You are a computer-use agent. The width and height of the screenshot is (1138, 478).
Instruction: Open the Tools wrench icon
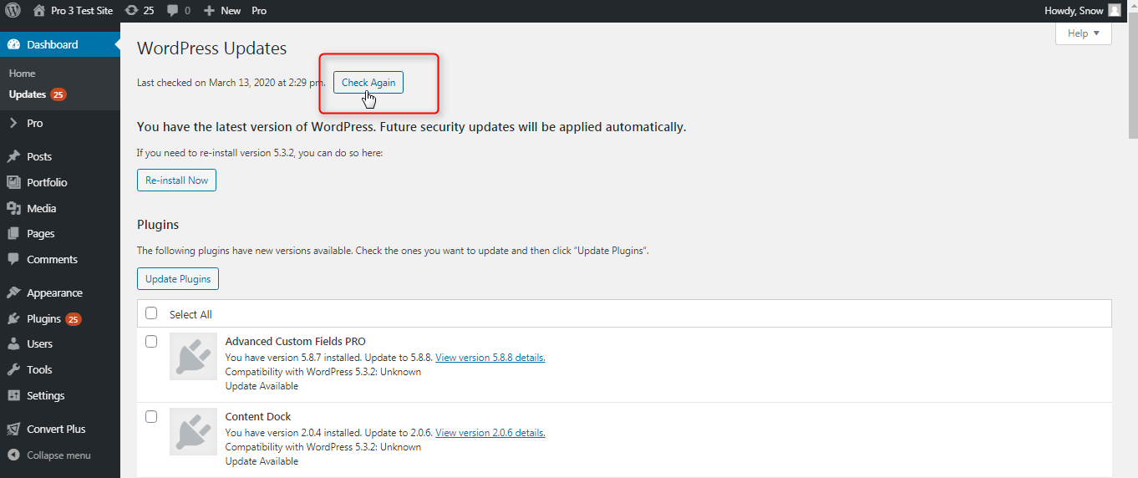pyautogui.click(x=13, y=369)
